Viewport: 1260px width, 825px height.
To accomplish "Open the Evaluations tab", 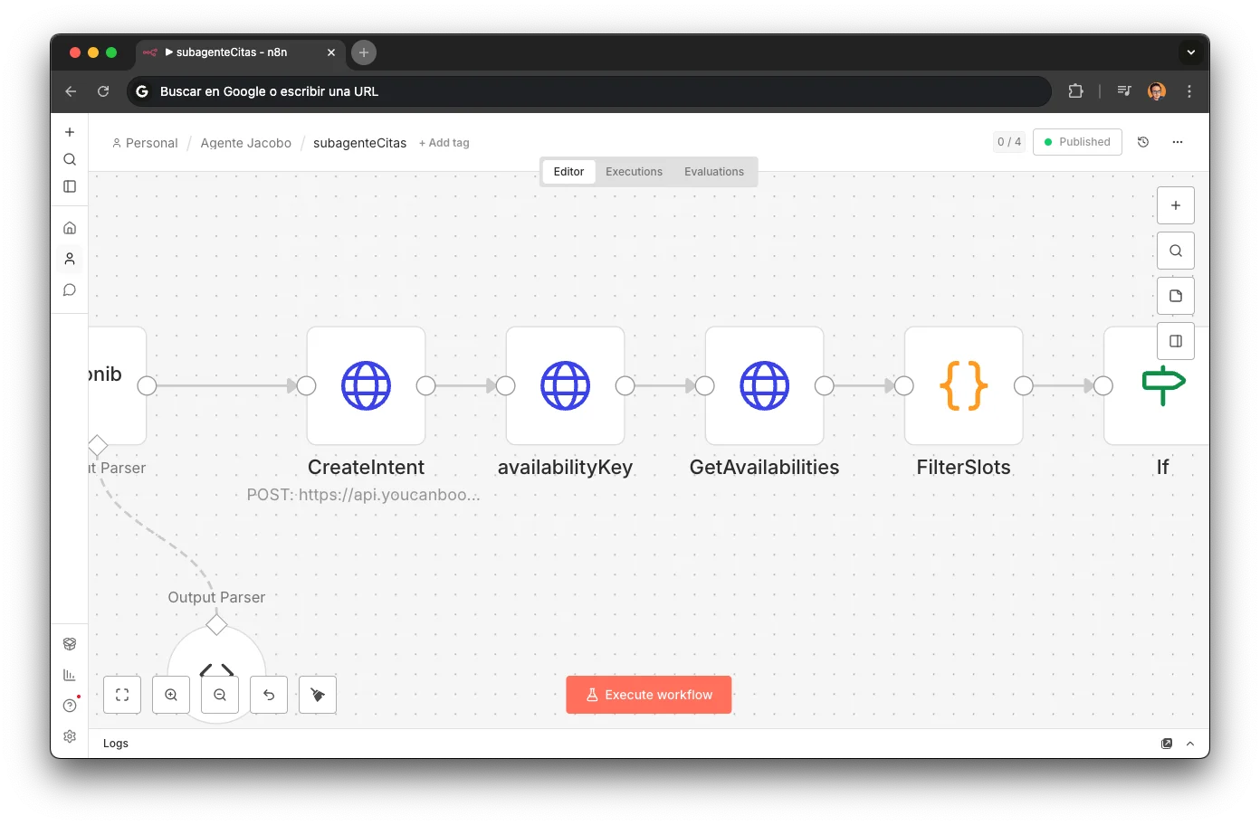I will click(x=714, y=171).
